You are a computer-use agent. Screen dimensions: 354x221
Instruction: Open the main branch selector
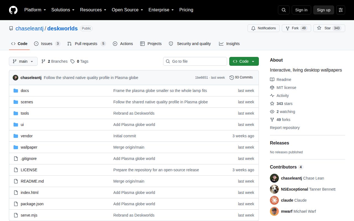[23, 61]
